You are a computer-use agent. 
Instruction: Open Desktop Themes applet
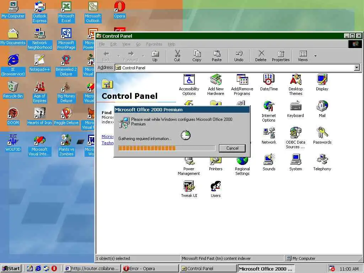click(295, 85)
